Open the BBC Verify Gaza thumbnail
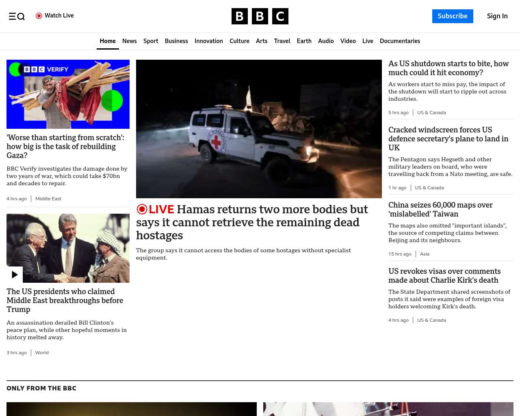Viewport: 520px width, 416px height. (x=68, y=94)
